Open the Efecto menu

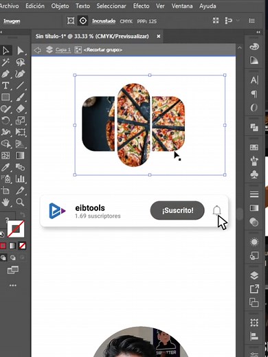[x=141, y=6]
